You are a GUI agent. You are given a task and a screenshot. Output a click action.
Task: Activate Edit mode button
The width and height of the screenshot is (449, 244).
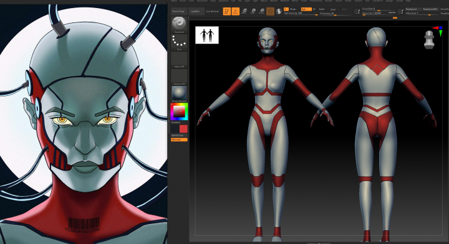tap(226, 11)
